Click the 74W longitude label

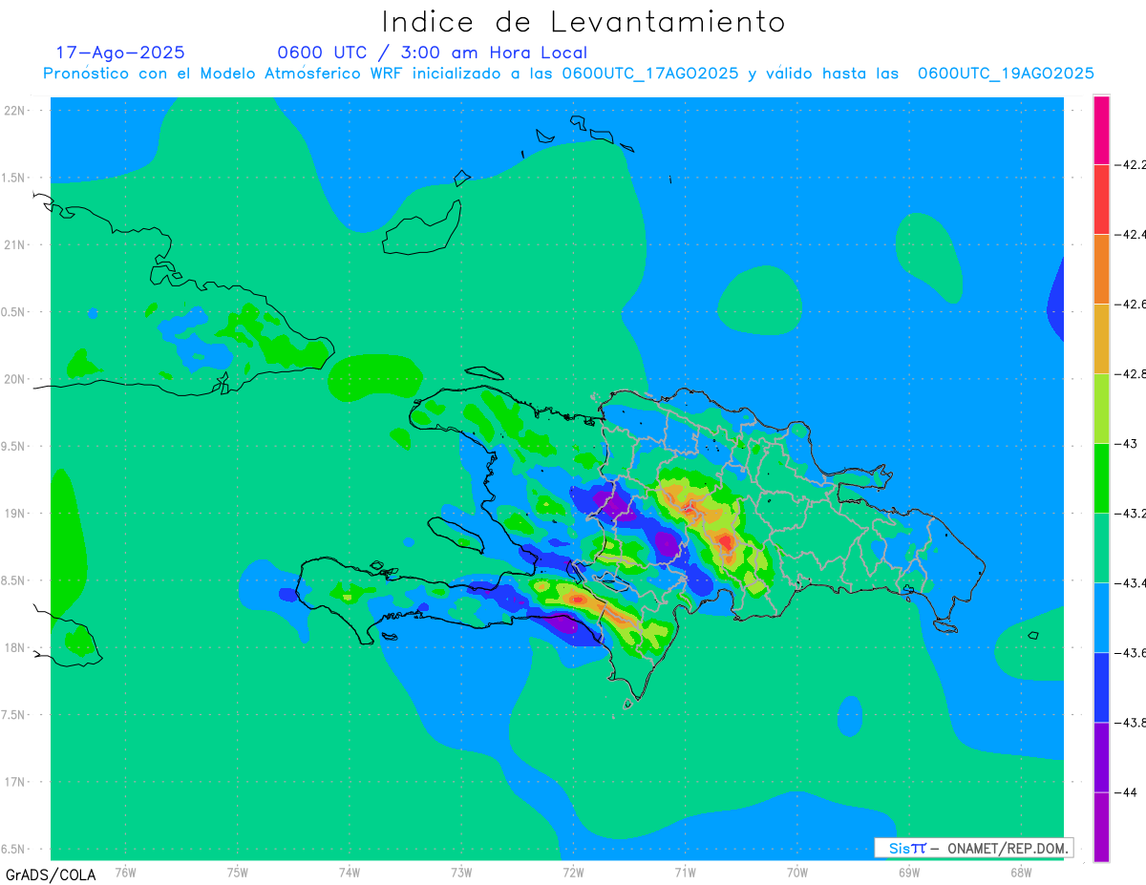coord(350,872)
